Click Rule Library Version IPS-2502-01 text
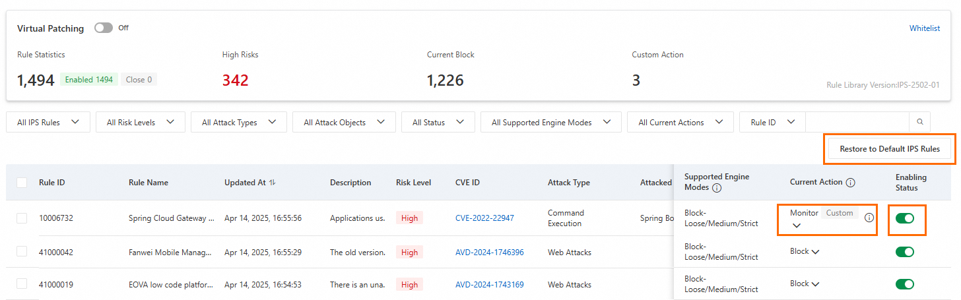 (x=883, y=85)
